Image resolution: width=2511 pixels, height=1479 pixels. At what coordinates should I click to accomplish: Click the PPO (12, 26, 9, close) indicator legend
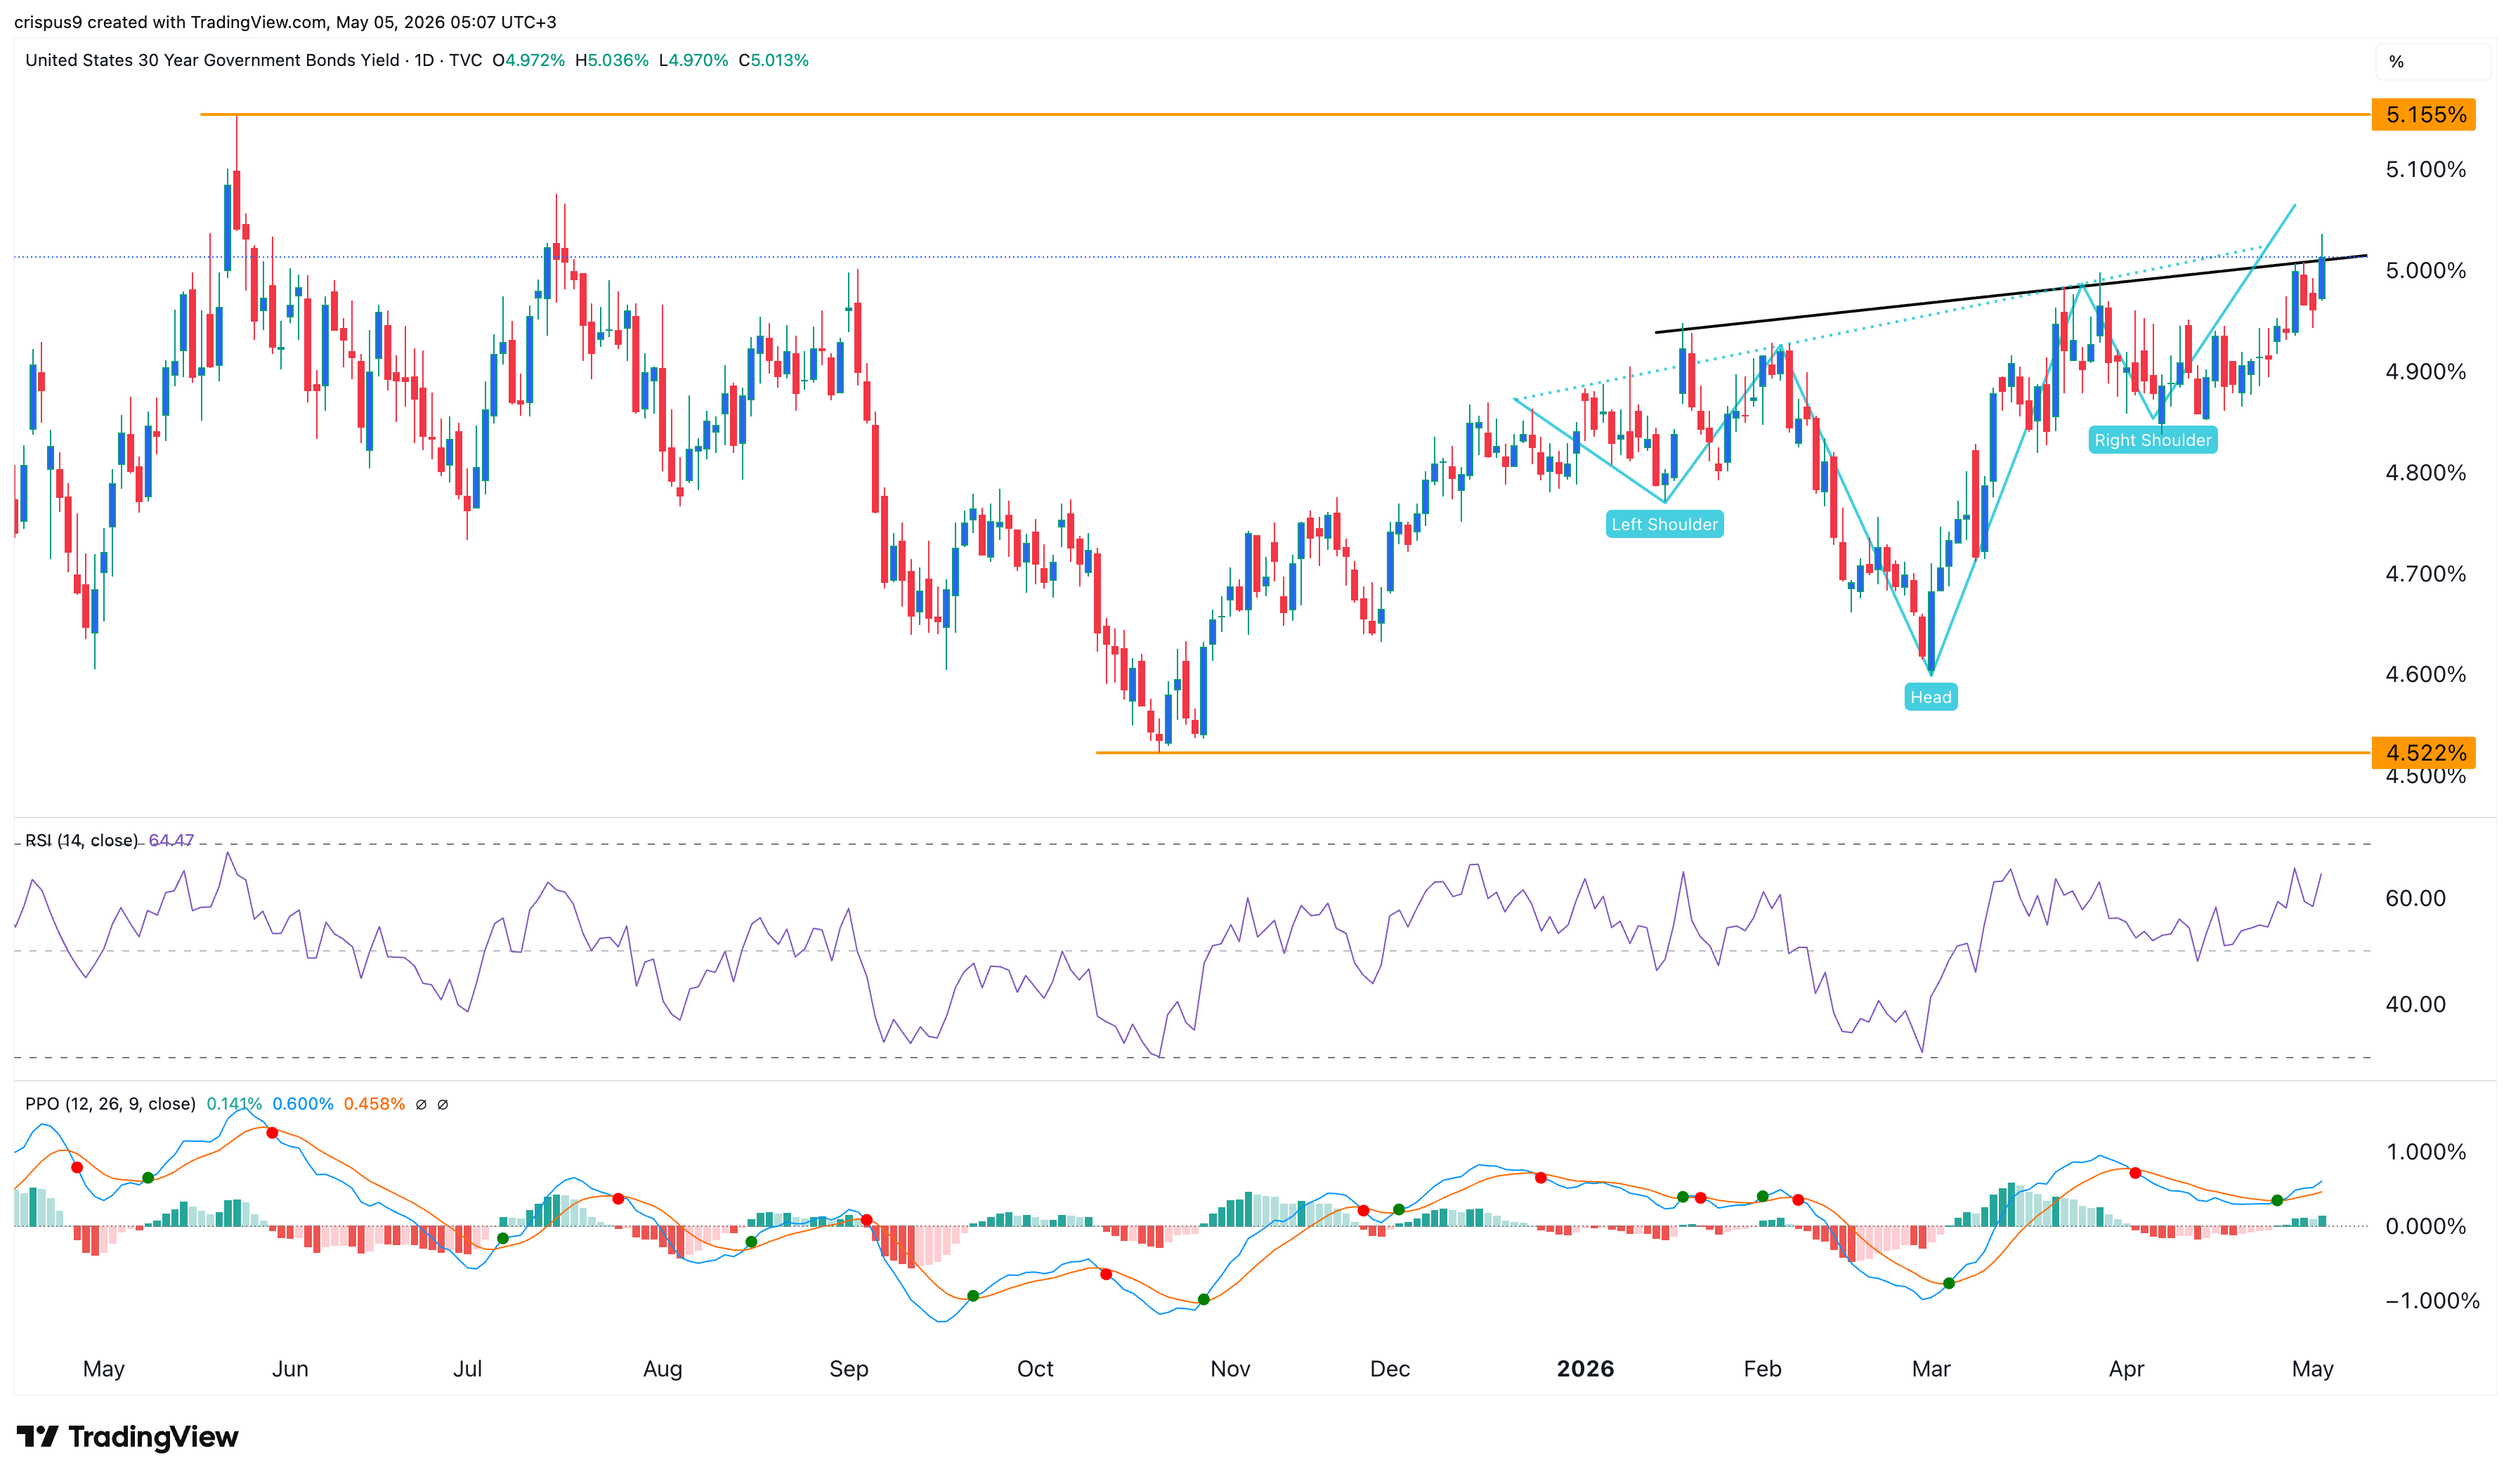point(110,1103)
